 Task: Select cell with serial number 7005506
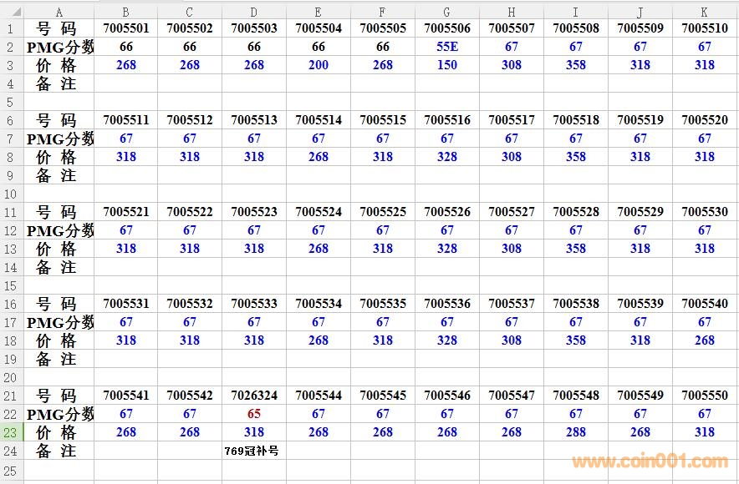[x=447, y=28]
